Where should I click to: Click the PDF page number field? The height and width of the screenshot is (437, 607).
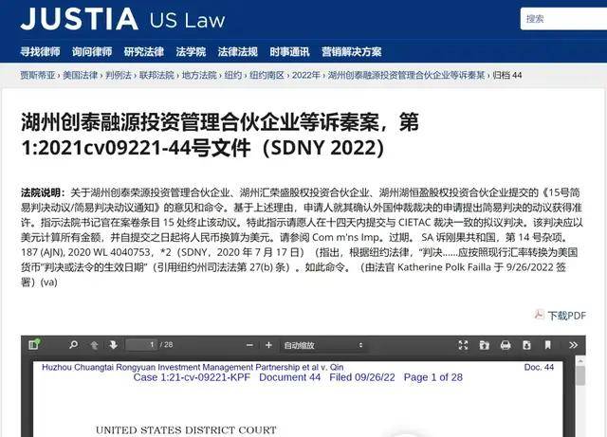click(141, 344)
